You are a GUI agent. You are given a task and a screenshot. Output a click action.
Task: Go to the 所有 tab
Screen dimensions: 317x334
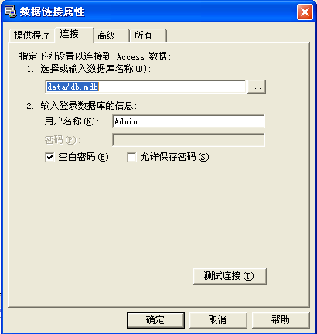point(148,36)
